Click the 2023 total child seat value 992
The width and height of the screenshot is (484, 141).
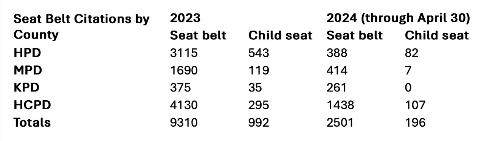[259, 122]
